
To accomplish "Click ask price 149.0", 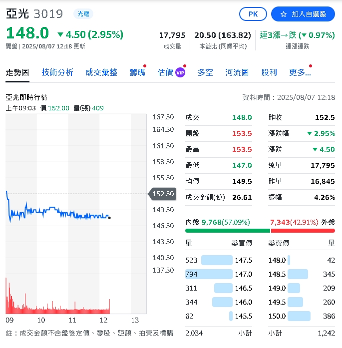I will 277,288.
